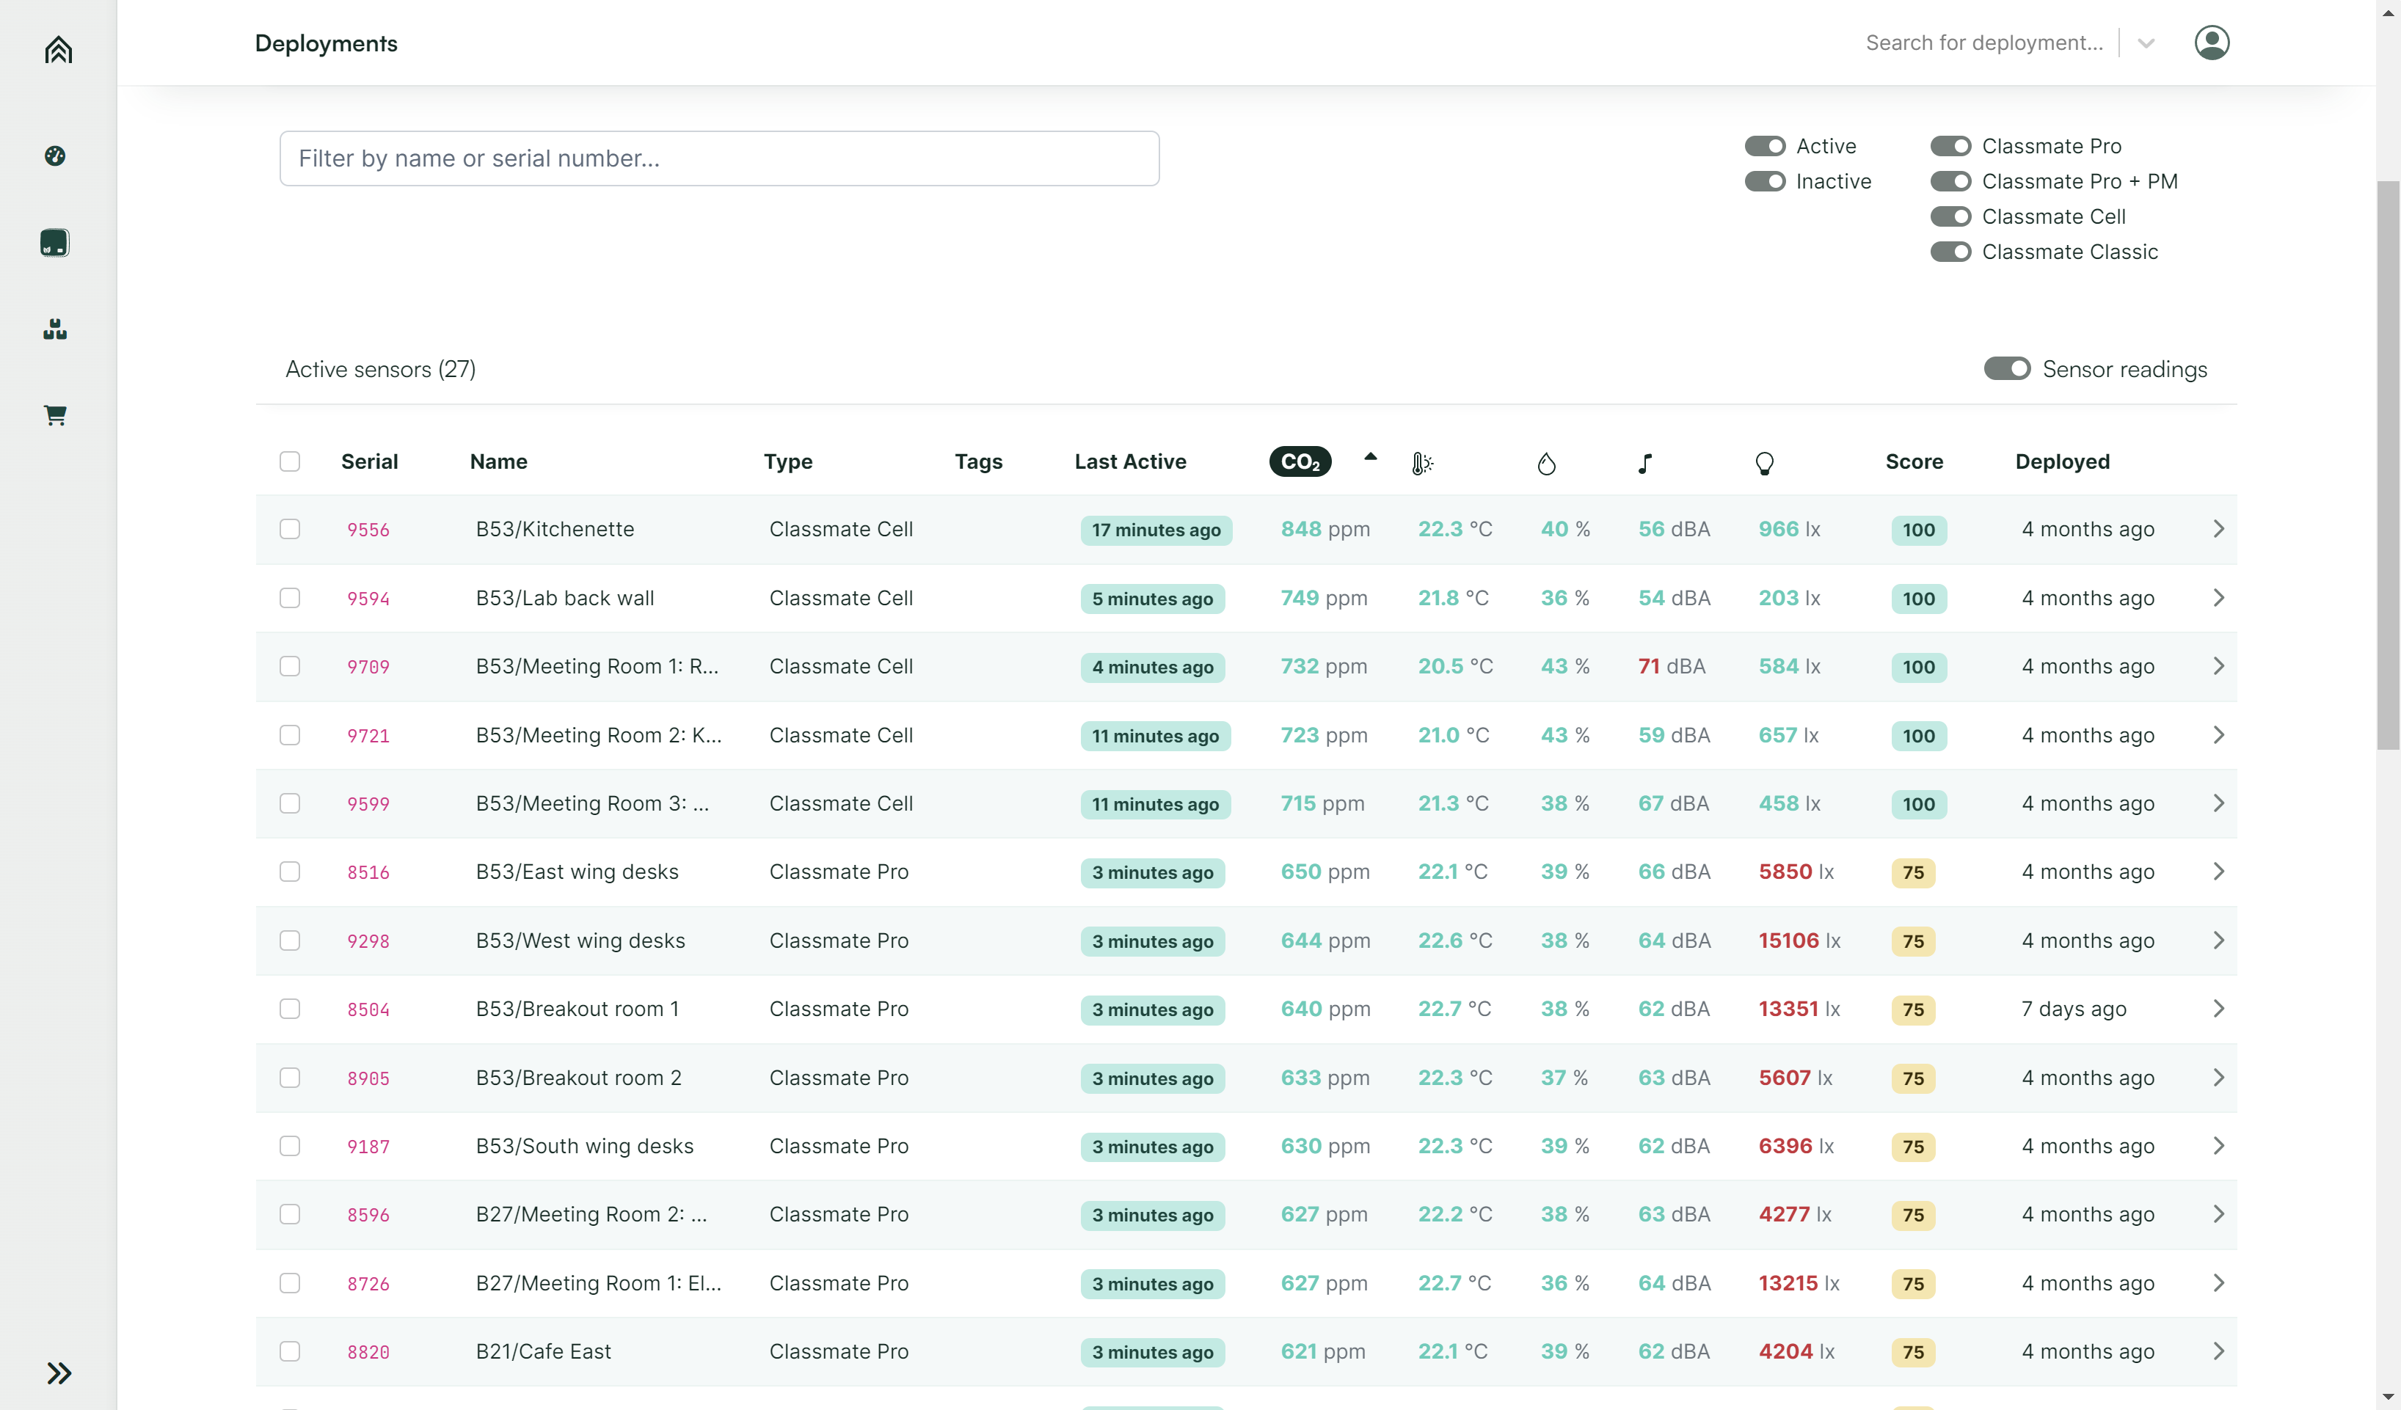
Task: Sort by light bulb column icon
Action: [x=1763, y=463]
